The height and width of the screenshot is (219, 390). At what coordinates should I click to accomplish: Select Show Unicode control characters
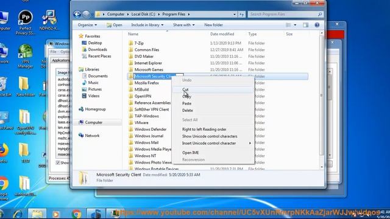point(213,136)
